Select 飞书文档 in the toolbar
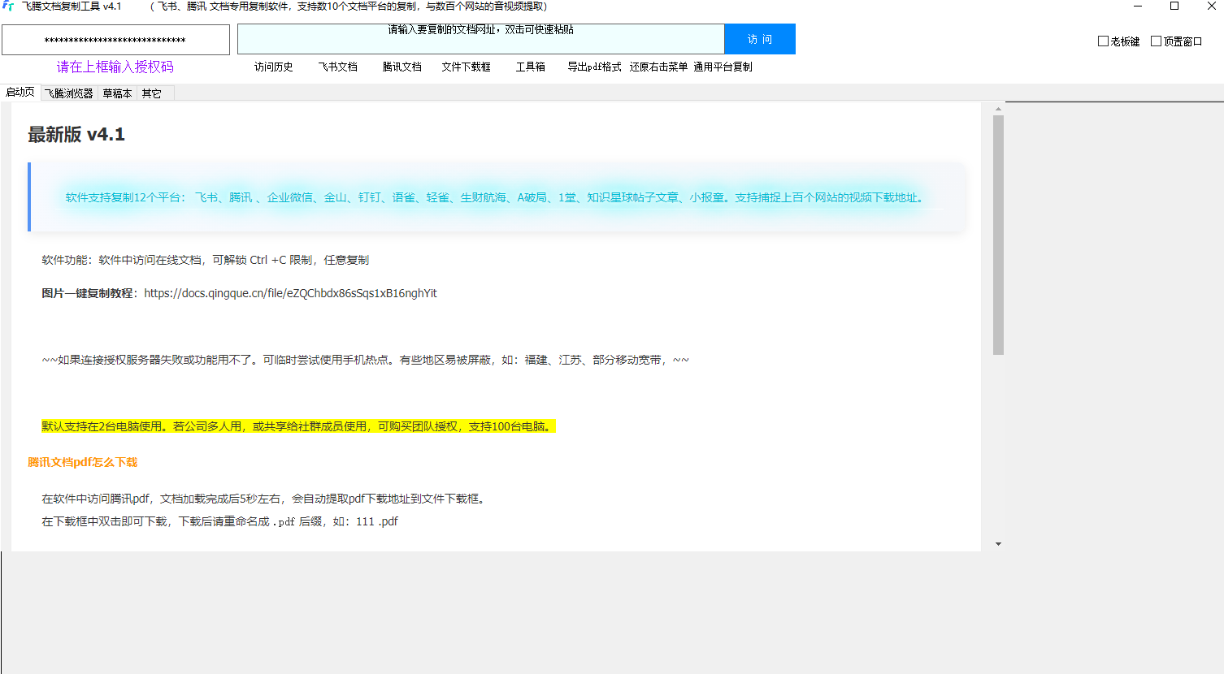The width and height of the screenshot is (1224, 674). [x=337, y=67]
